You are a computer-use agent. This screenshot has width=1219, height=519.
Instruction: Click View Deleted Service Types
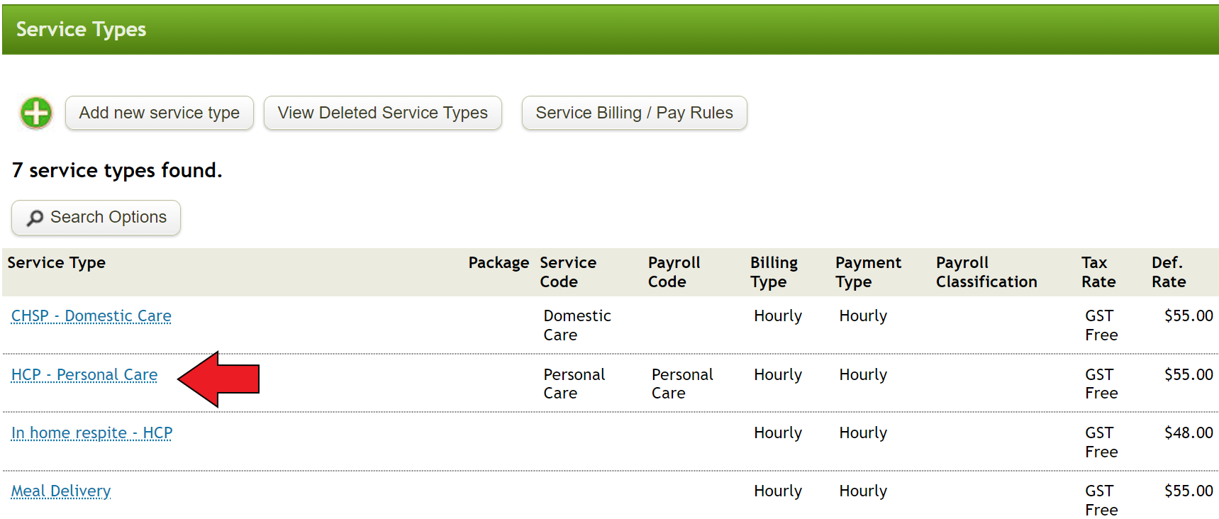382,112
